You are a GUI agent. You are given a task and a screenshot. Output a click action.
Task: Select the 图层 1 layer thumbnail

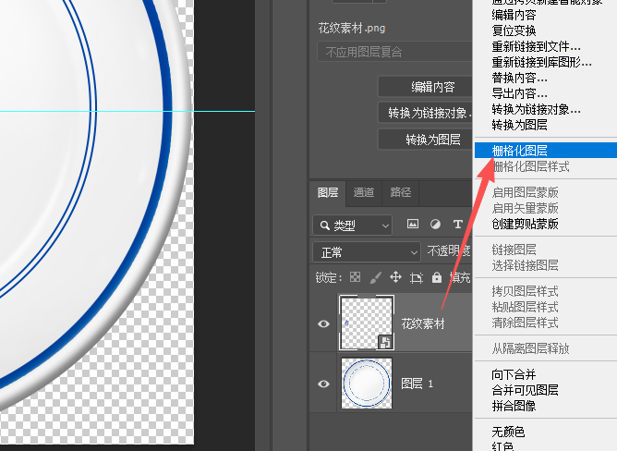click(367, 383)
